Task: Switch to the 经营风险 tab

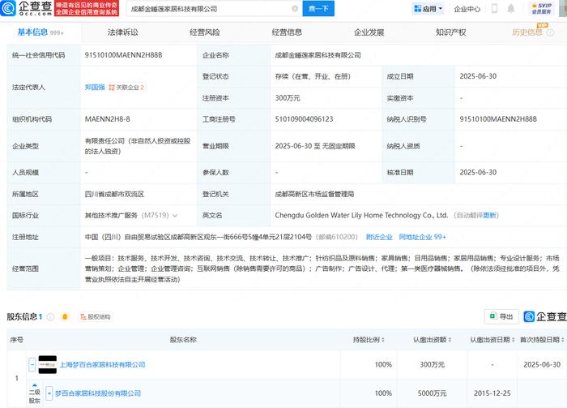Action: click(x=205, y=32)
